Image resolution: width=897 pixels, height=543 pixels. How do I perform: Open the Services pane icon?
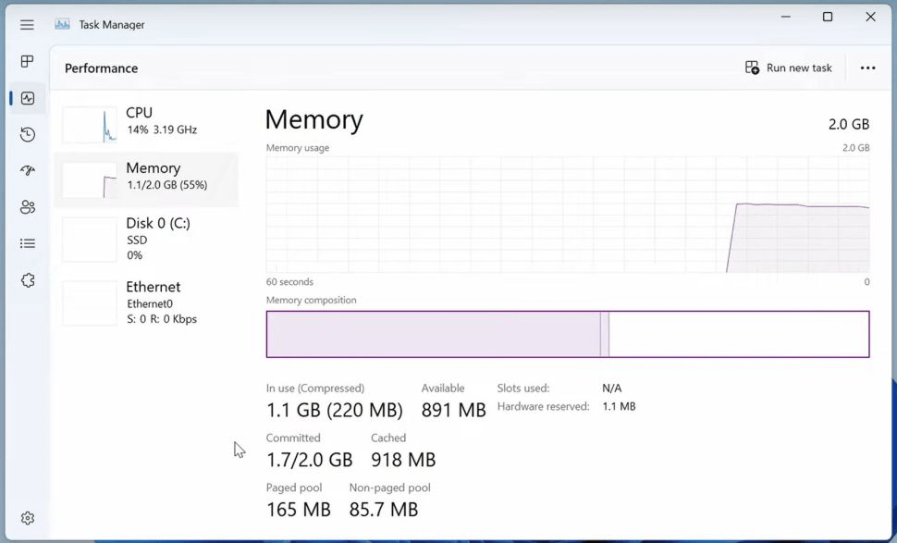pos(27,279)
